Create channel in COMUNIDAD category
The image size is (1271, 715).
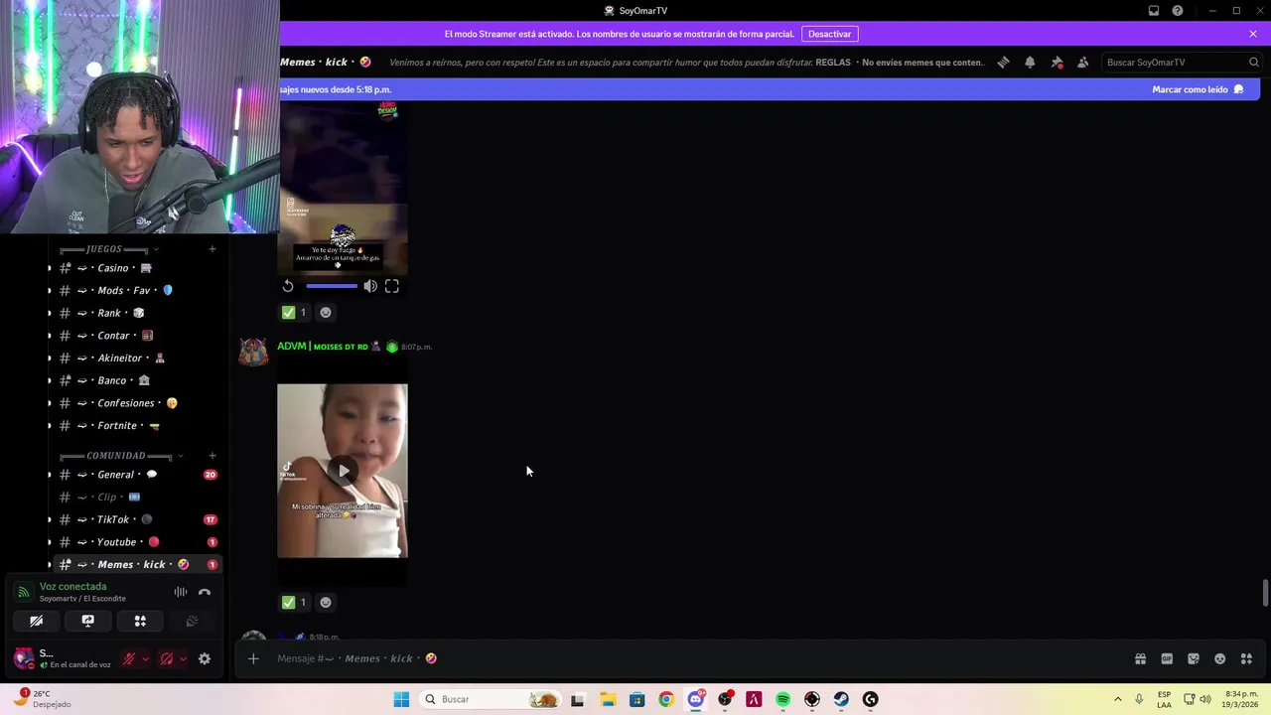(x=212, y=456)
